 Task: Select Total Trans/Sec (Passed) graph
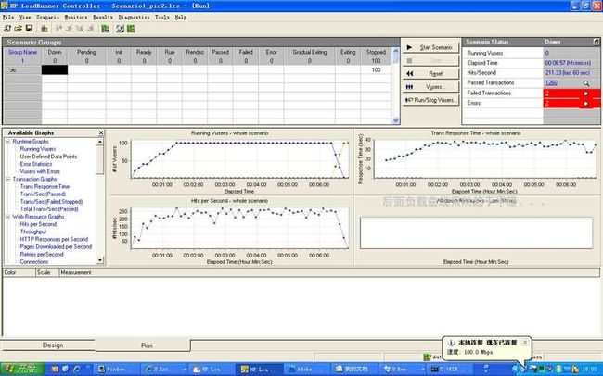pyautogui.click(x=49, y=209)
